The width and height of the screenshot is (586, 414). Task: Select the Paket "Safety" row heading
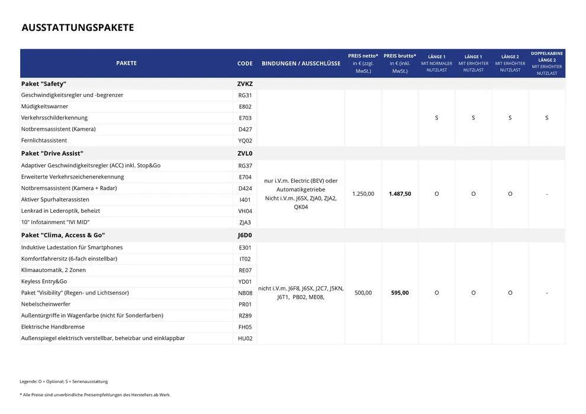pyautogui.click(x=44, y=84)
